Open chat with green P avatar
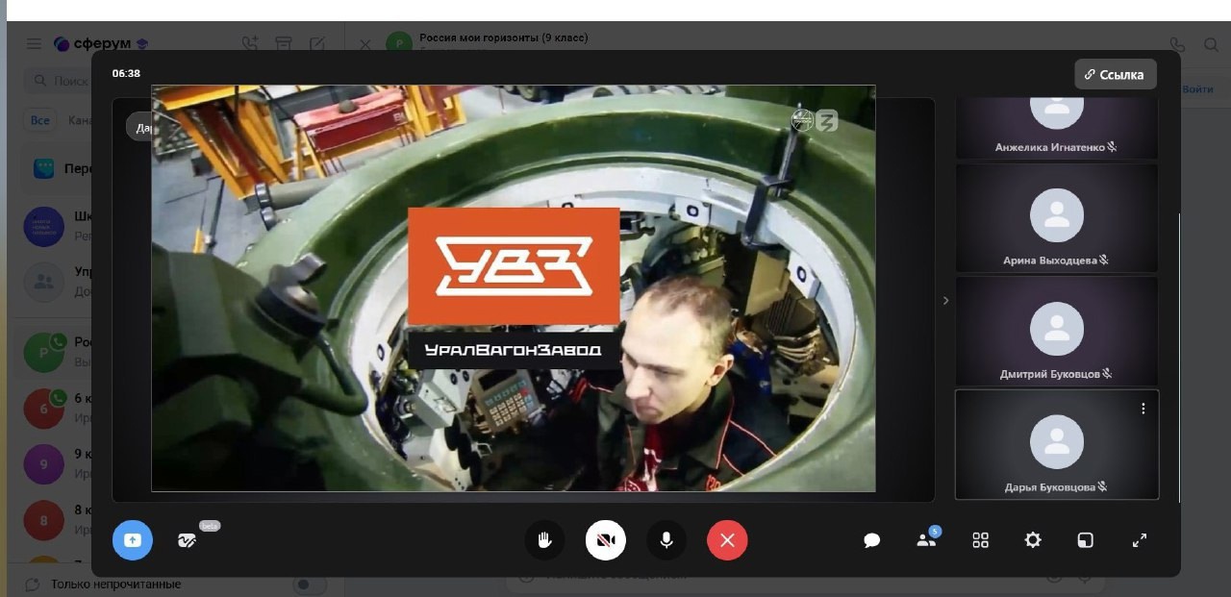Viewport: 1231px width, 597px height. (x=43, y=353)
